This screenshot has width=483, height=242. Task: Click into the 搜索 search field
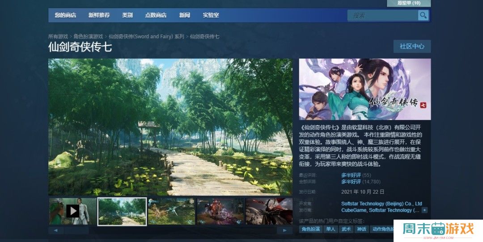(382, 16)
